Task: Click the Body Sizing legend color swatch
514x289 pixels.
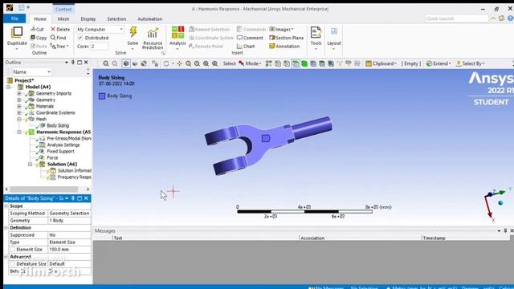Action: (x=102, y=96)
